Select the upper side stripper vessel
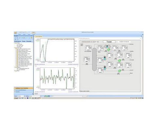 pyautogui.click(x=105, y=58)
